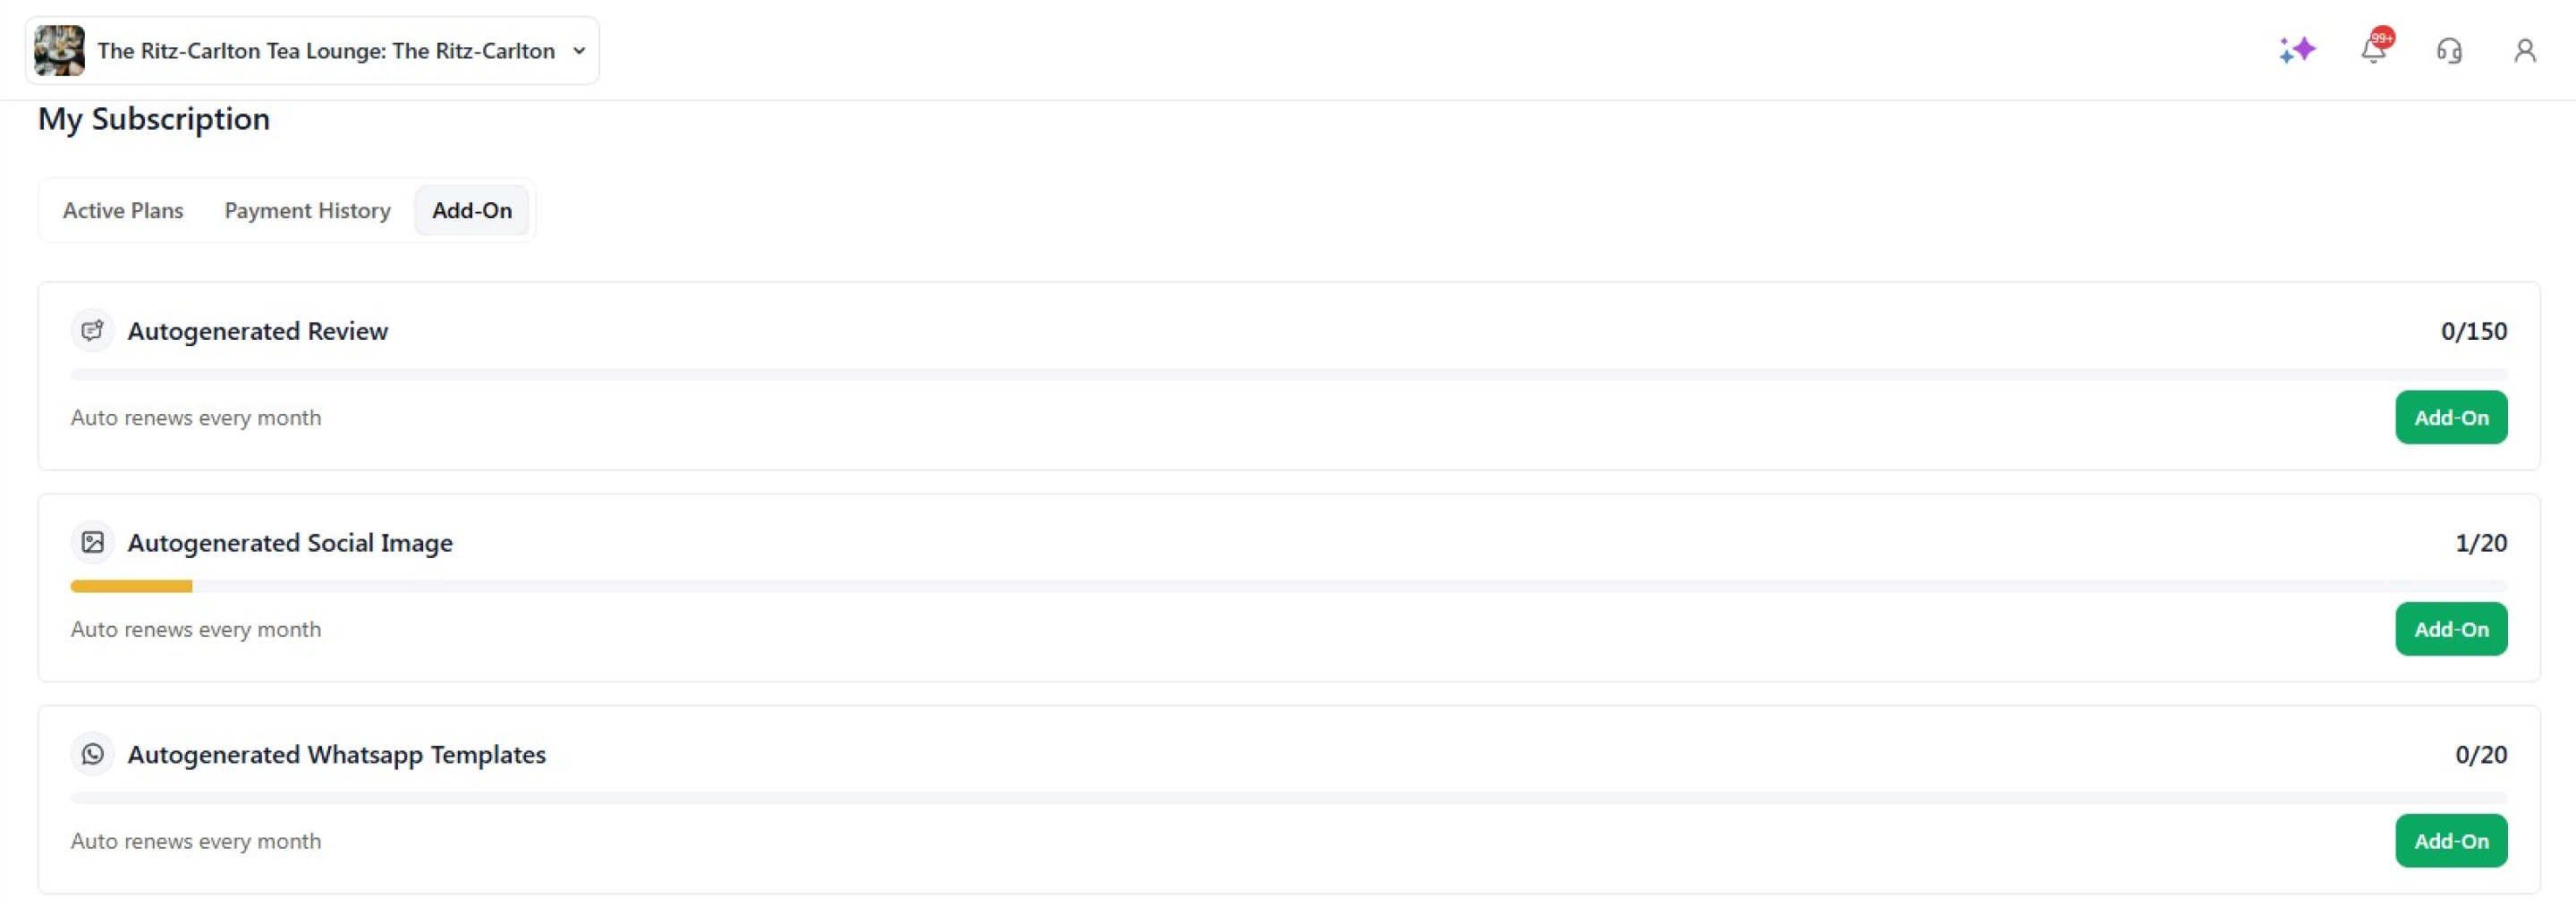This screenshot has height=905, width=2576.
Task: Expand the business location dropdown chevron
Action: pos(579,51)
